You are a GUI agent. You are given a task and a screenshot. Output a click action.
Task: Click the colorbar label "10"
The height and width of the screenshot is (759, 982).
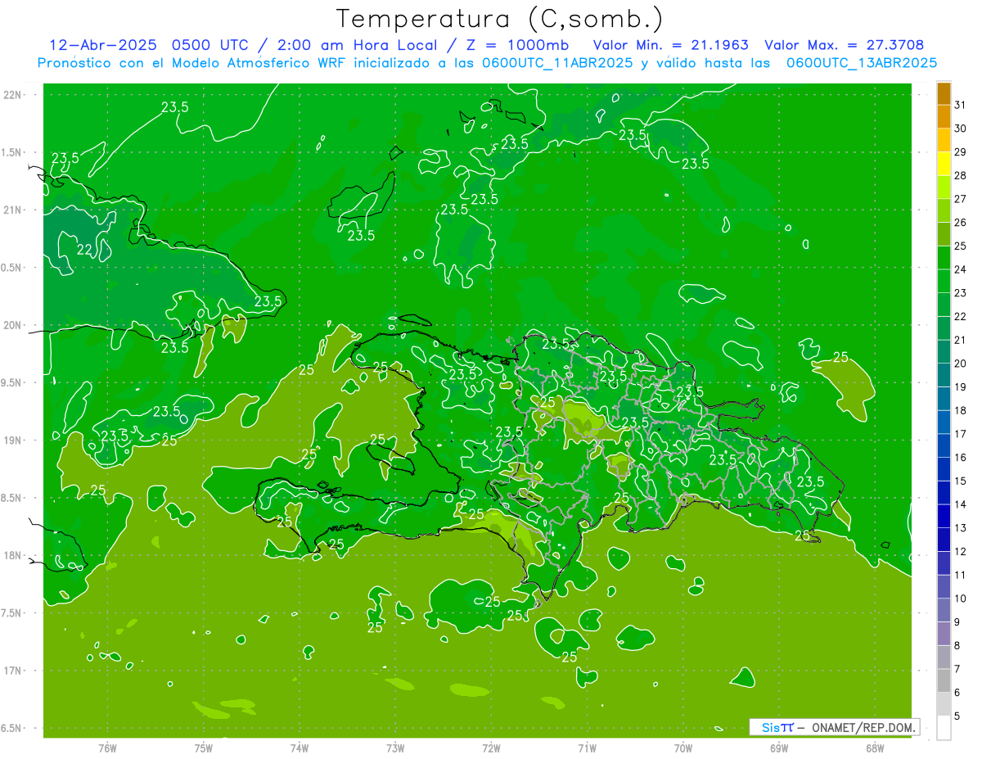tap(961, 599)
